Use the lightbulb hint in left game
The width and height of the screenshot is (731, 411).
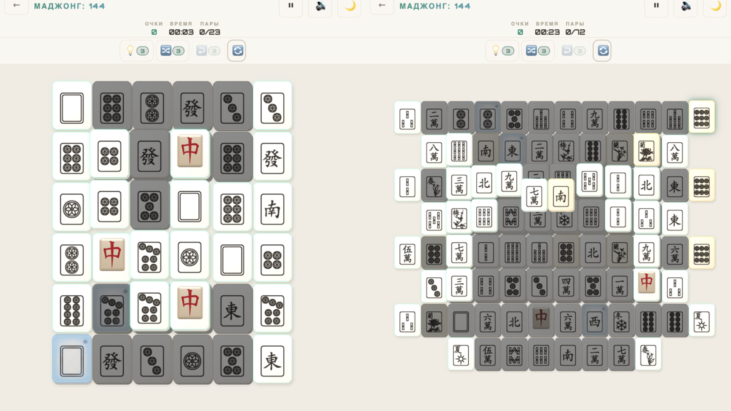click(136, 51)
